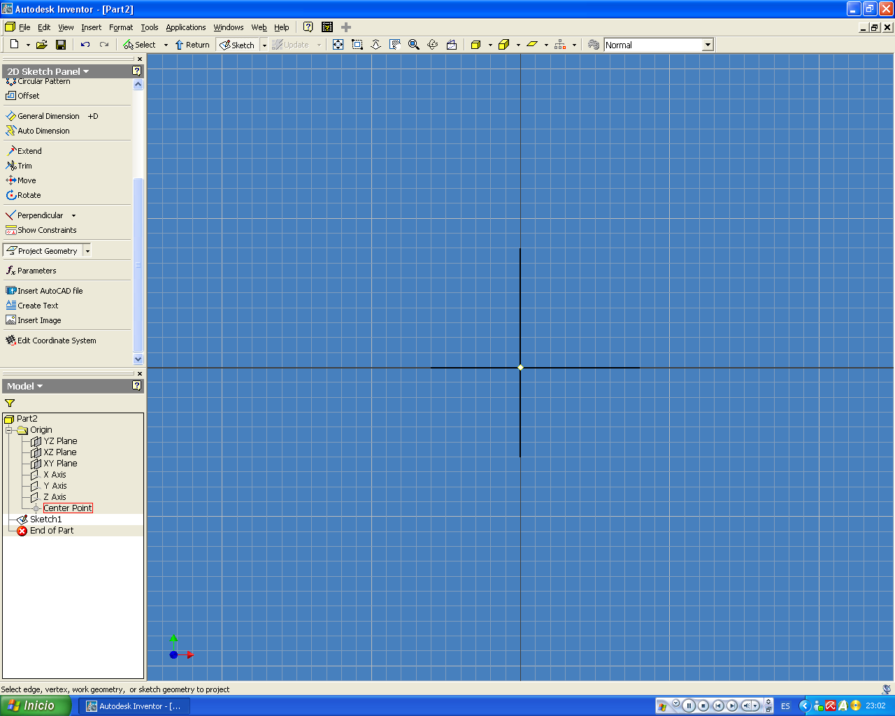Open the Normal display style dropdown

click(x=708, y=44)
